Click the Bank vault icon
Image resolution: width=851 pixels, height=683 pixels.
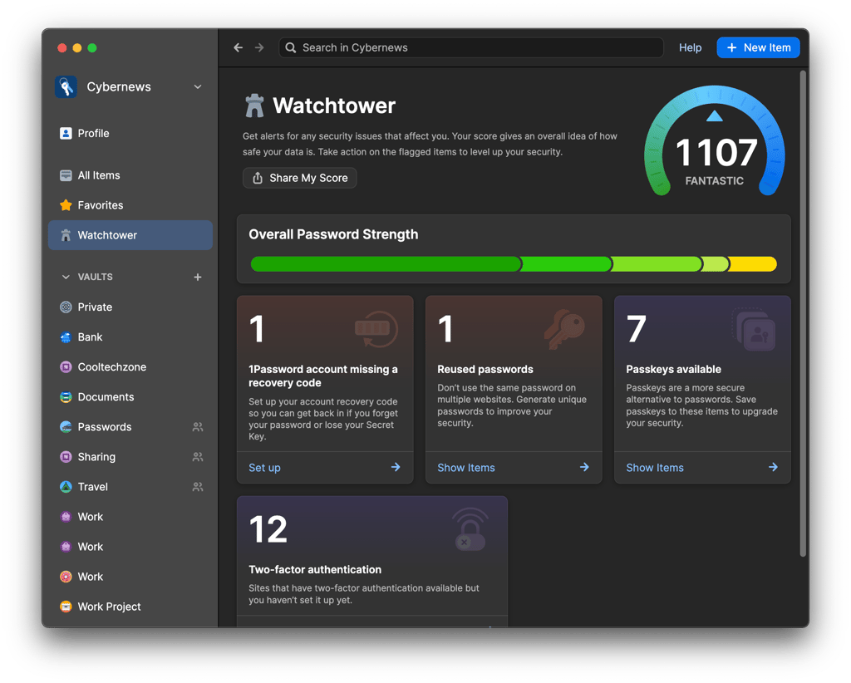coord(66,337)
